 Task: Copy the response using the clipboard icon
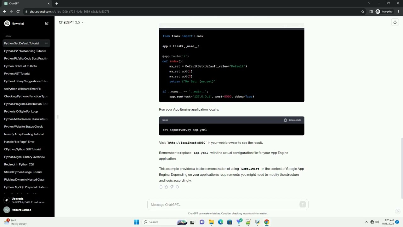coord(161,187)
